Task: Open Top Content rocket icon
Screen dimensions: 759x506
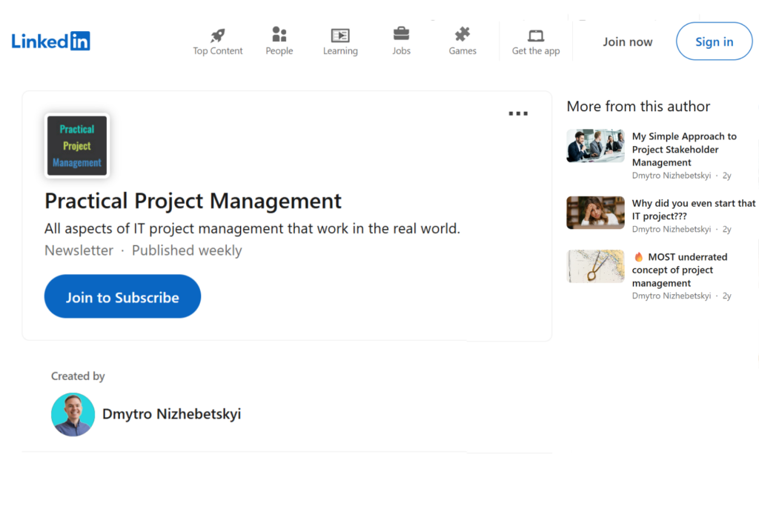Action: tap(218, 35)
